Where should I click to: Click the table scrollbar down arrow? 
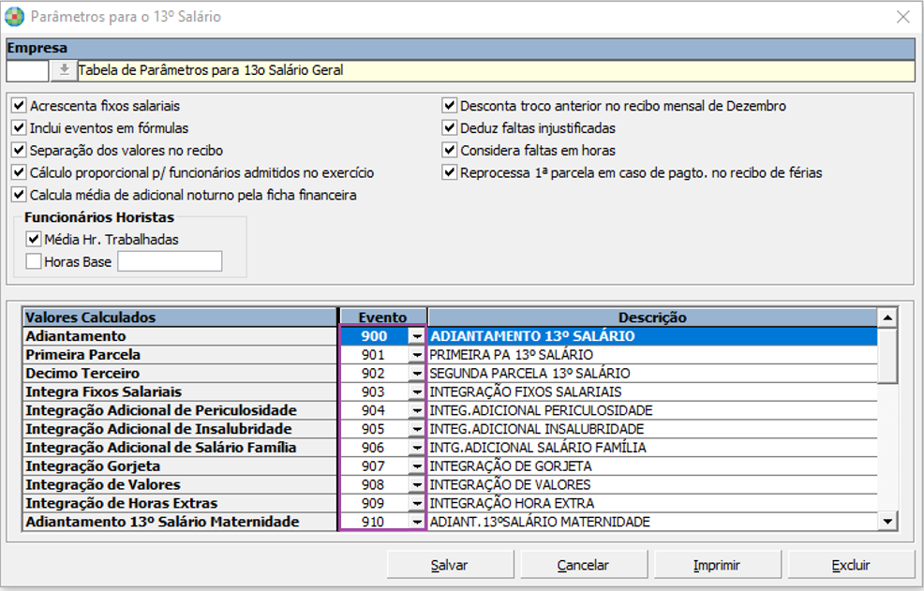[x=887, y=521]
